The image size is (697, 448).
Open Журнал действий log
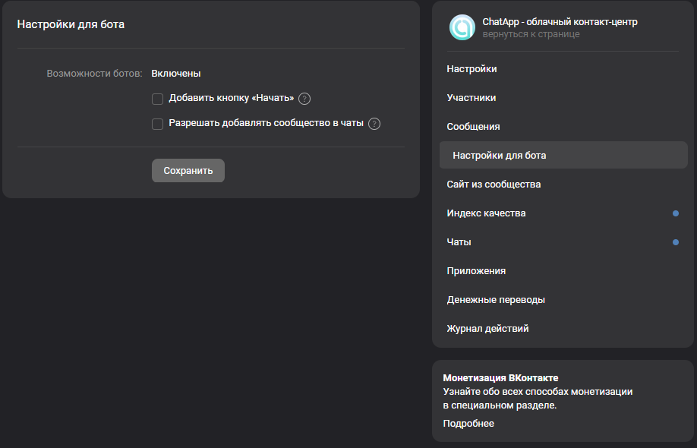coord(487,329)
